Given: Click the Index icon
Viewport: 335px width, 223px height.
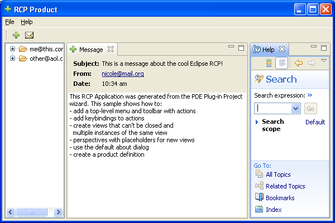Looking at the screenshot, I should coord(259,209).
